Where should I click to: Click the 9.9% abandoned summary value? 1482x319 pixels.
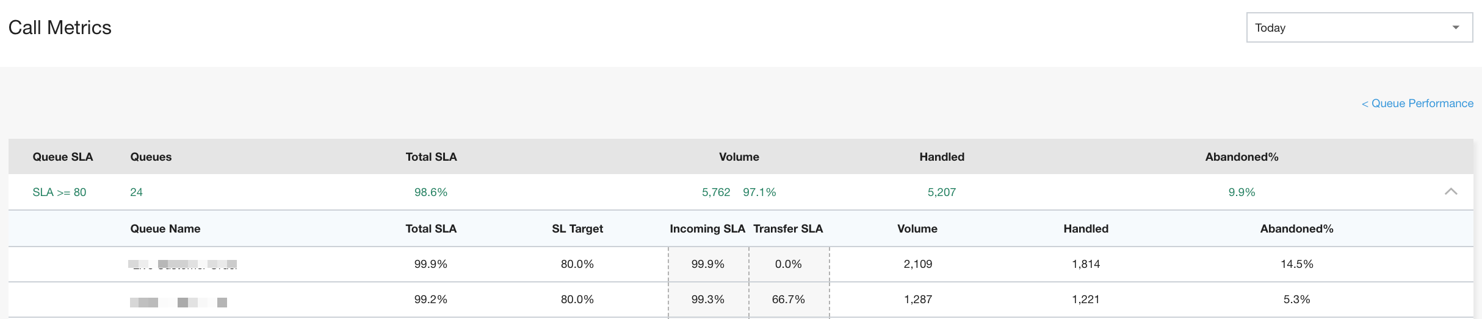coord(1242,192)
